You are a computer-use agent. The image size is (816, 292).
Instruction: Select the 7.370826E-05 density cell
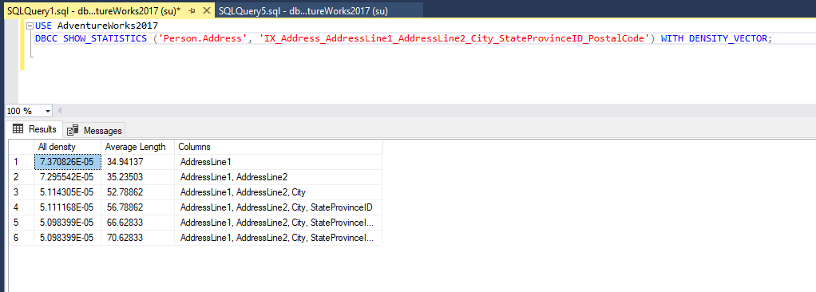[x=68, y=162]
